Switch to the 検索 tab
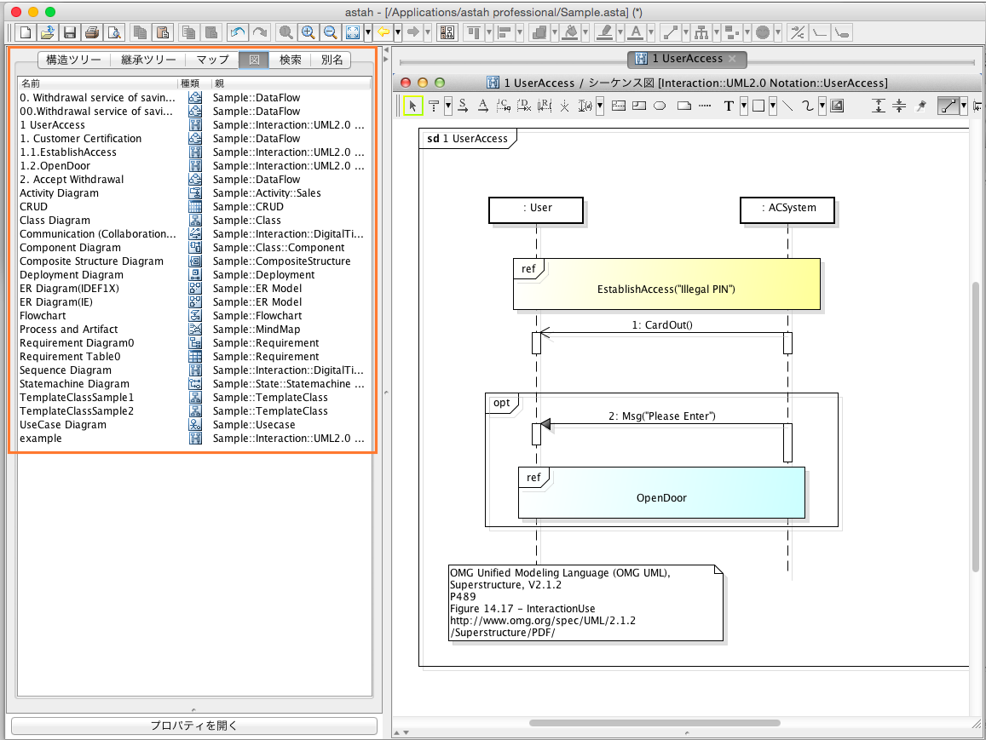986x740 pixels. pos(291,60)
